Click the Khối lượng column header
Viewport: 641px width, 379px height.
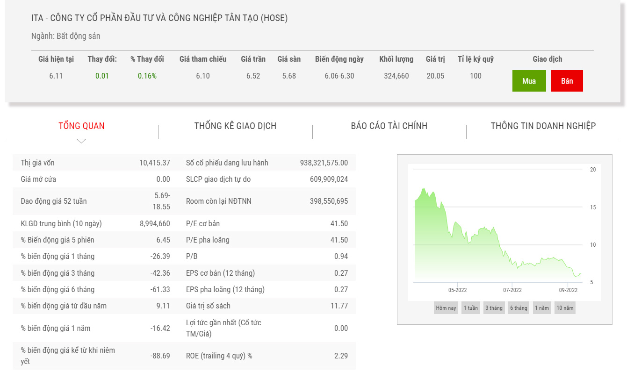coord(396,59)
